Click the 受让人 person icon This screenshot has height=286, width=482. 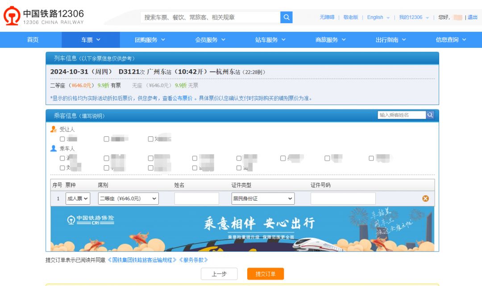pos(54,129)
